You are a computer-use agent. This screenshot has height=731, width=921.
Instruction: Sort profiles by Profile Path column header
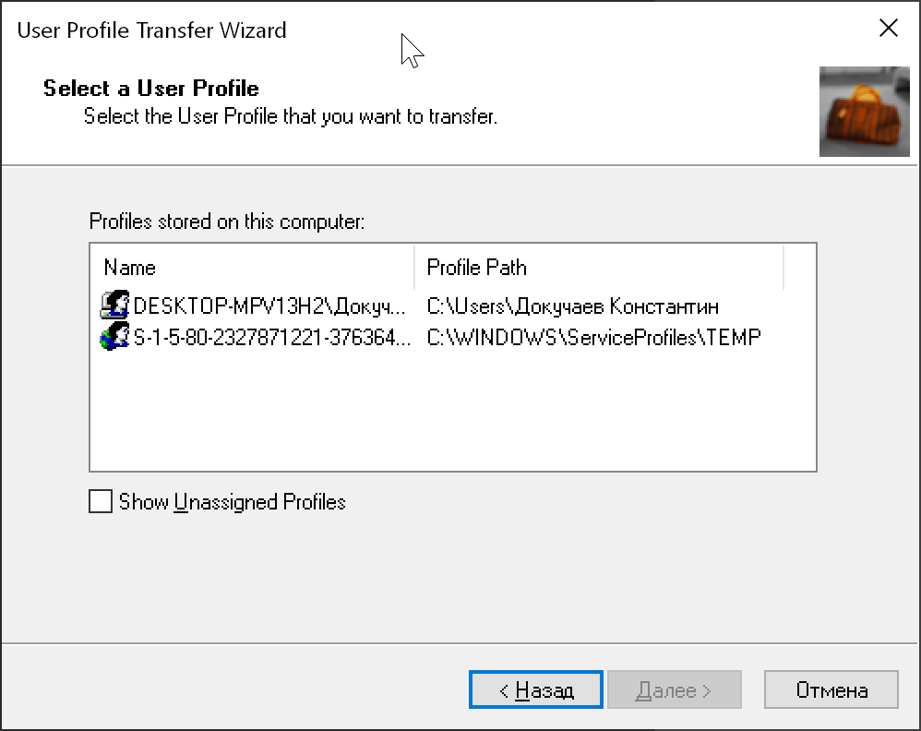pyautogui.click(x=599, y=268)
